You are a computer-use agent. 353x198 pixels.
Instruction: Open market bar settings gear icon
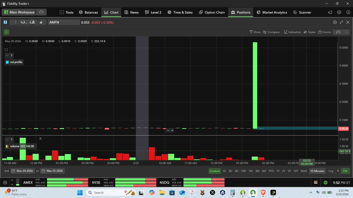(x=5, y=182)
